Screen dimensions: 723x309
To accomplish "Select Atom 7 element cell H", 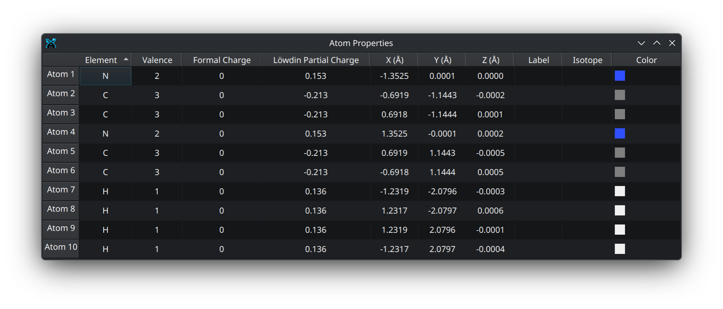I will [x=105, y=192].
